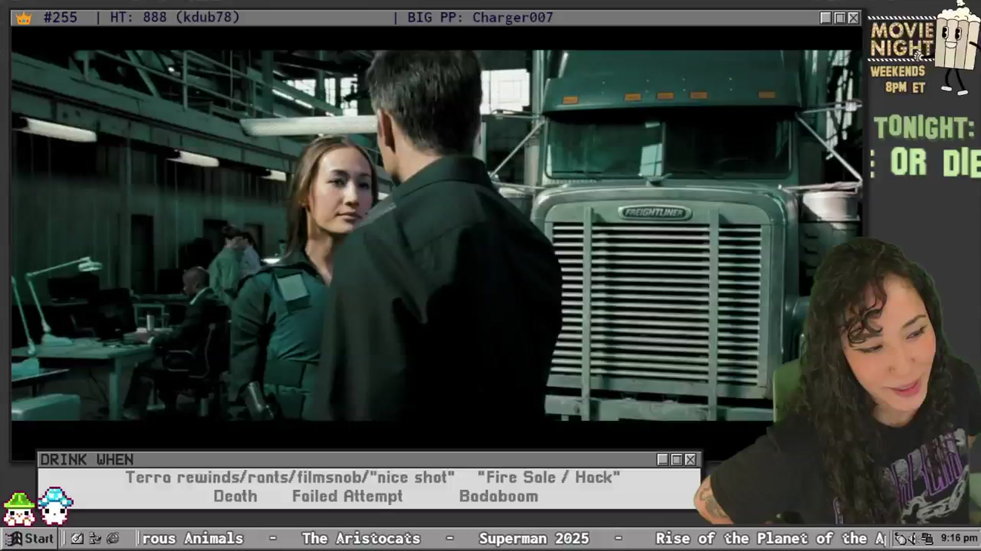Click the "Death" drink rule
Screen dimensions: 981x551
pyautogui.click(x=236, y=496)
